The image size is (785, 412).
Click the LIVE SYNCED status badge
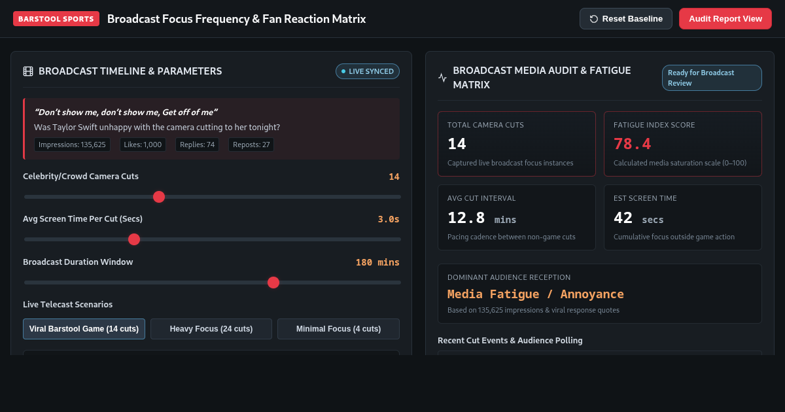[x=368, y=71]
